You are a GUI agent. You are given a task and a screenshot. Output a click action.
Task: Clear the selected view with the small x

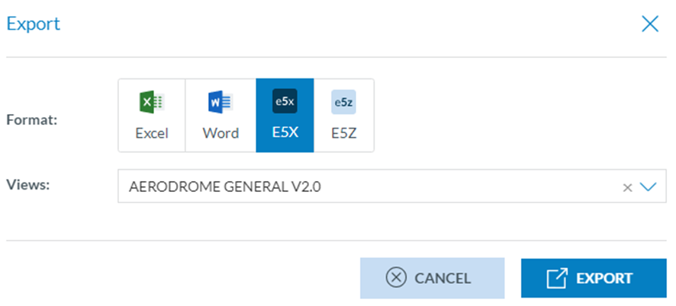click(627, 187)
